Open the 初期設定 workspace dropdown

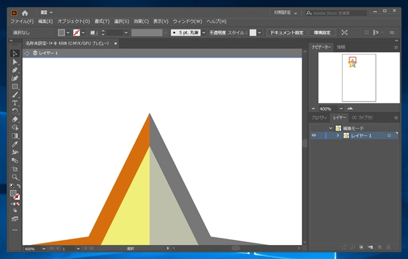[x=286, y=13]
